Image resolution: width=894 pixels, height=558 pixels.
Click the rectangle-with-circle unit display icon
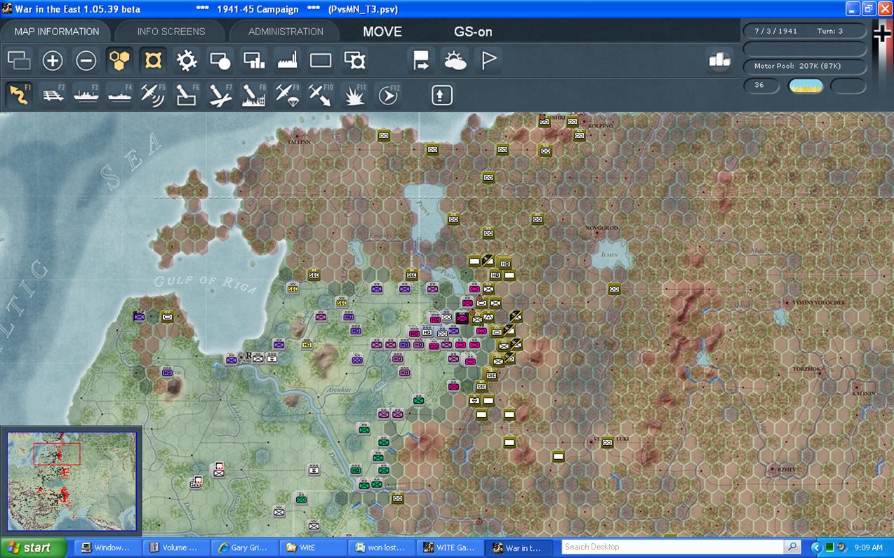220,61
